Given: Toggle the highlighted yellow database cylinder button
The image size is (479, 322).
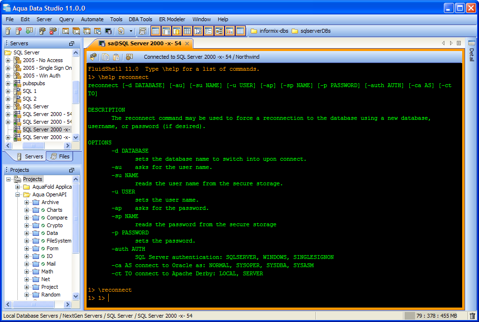Looking at the screenshot, I should (x=177, y=31).
